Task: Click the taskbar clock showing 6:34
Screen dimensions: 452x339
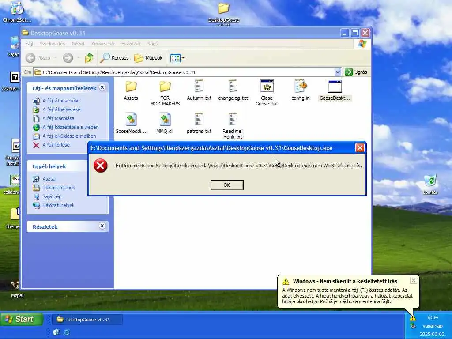Action: (433, 317)
